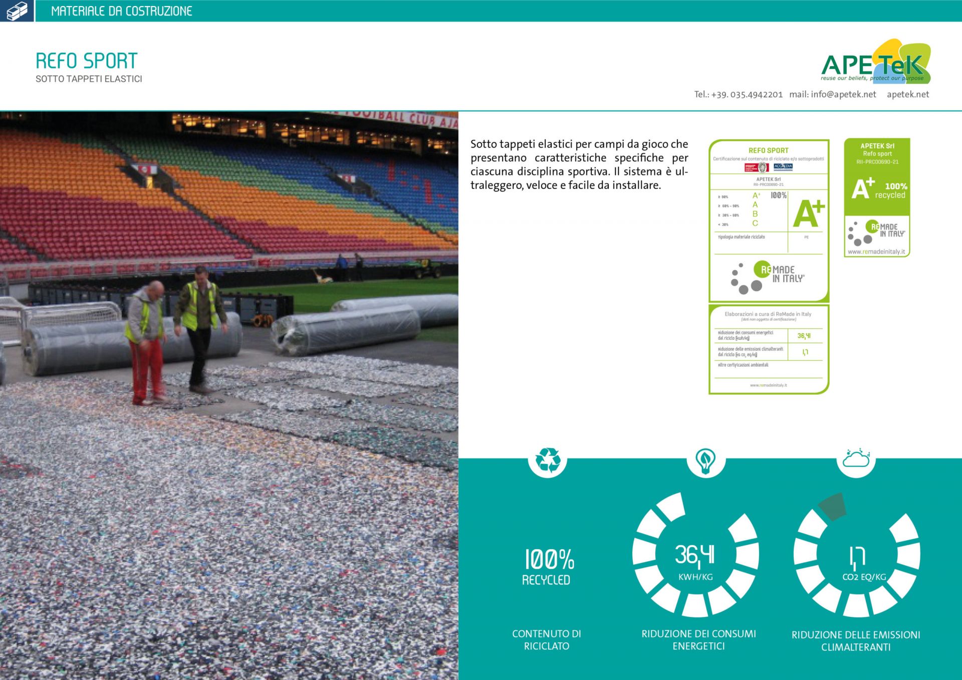This screenshot has width=962, height=680.
Task: Click the ReMade in Italy logo on large certificate
Action: 767,277
